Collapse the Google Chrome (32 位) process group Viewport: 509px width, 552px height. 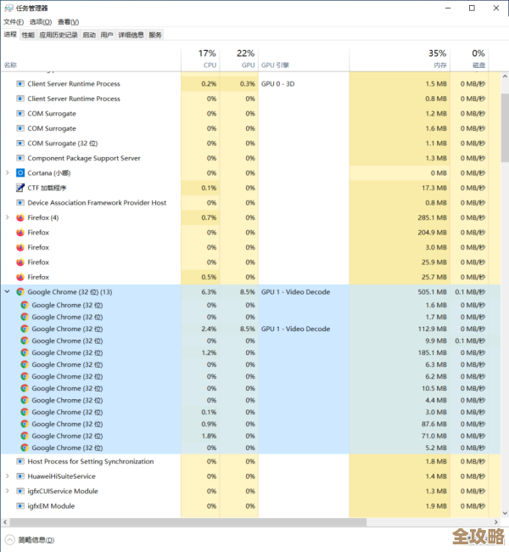[x=8, y=291]
